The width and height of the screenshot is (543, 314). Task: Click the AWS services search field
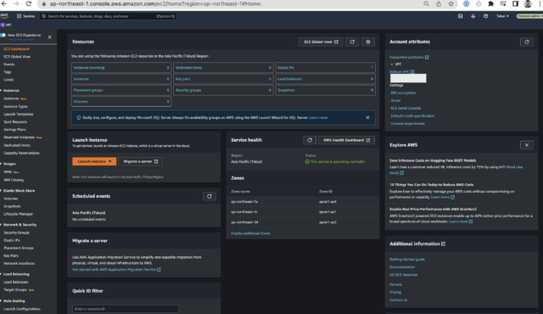point(108,16)
